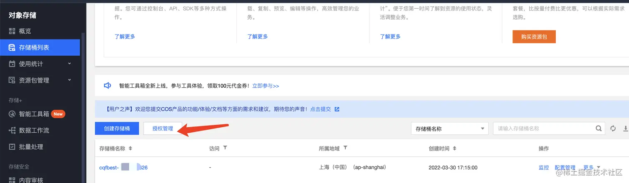The width and height of the screenshot is (629, 183).
Task: Click the 批量处理 icon
Action: [x=12, y=147]
